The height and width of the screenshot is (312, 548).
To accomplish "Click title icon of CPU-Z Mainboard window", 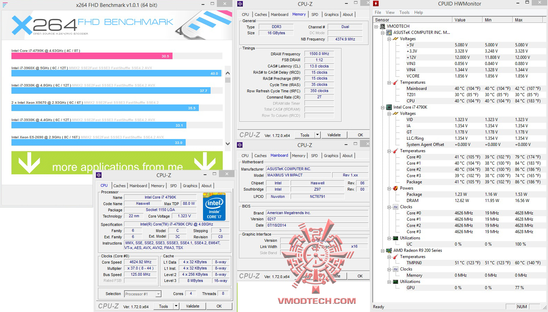I will [240, 145].
